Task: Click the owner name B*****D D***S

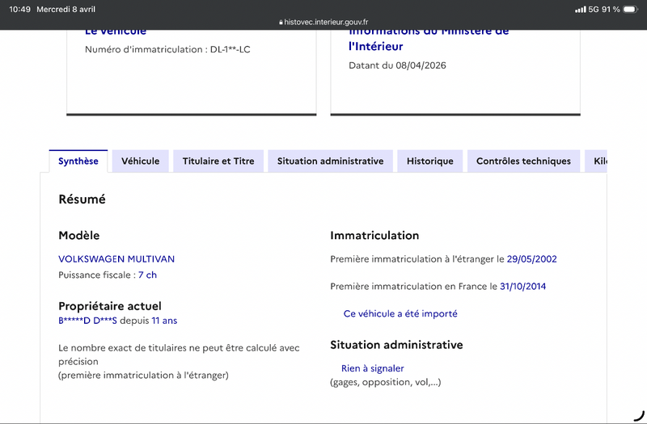Action: pos(87,321)
